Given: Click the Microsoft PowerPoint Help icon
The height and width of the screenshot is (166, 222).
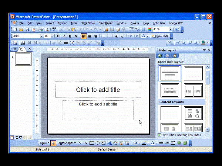Looking at the screenshot, I should [x=177, y=30].
